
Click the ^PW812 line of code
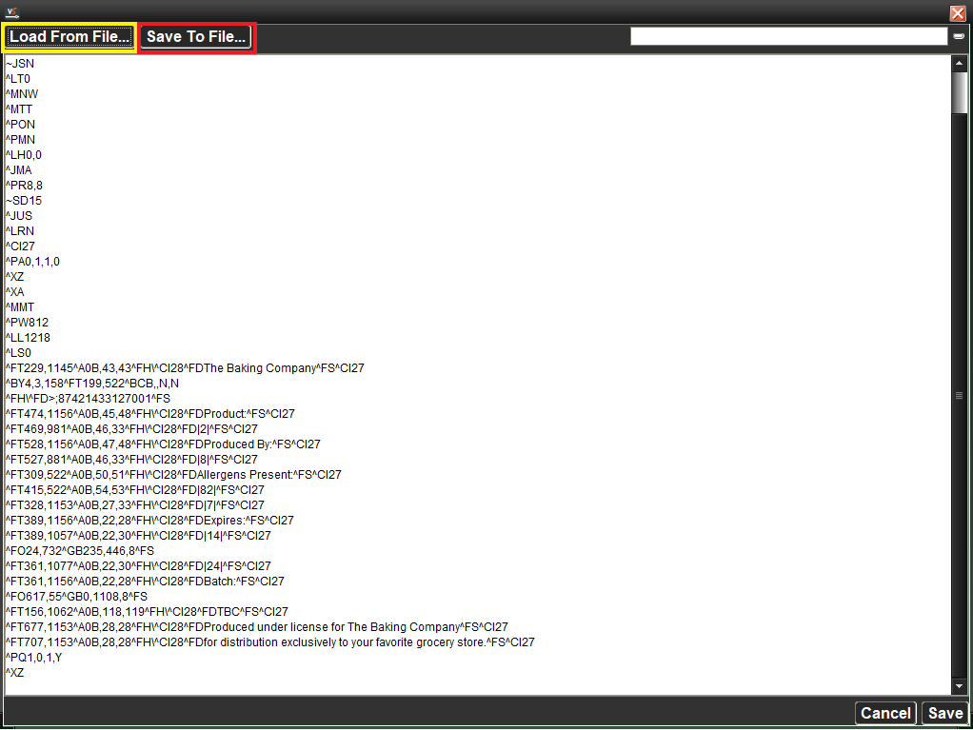coord(27,323)
